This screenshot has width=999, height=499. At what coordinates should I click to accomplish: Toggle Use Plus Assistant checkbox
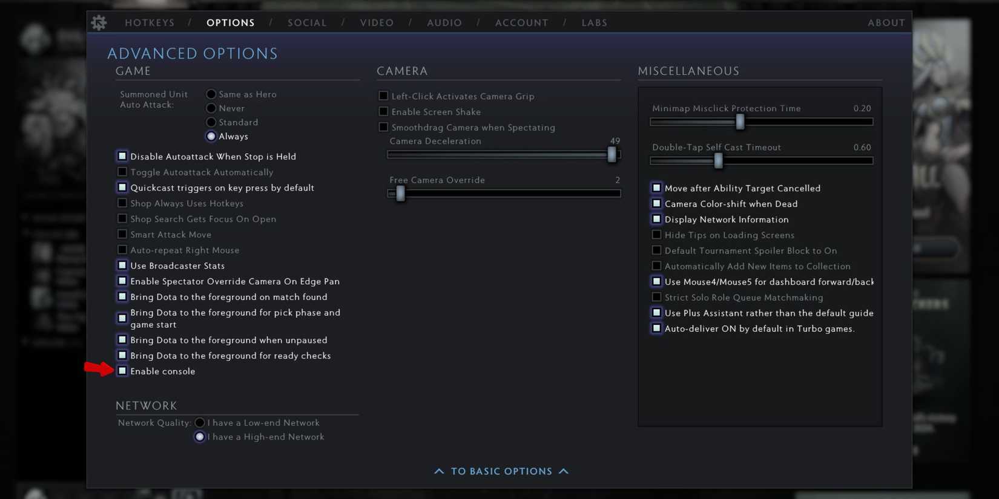656,313
